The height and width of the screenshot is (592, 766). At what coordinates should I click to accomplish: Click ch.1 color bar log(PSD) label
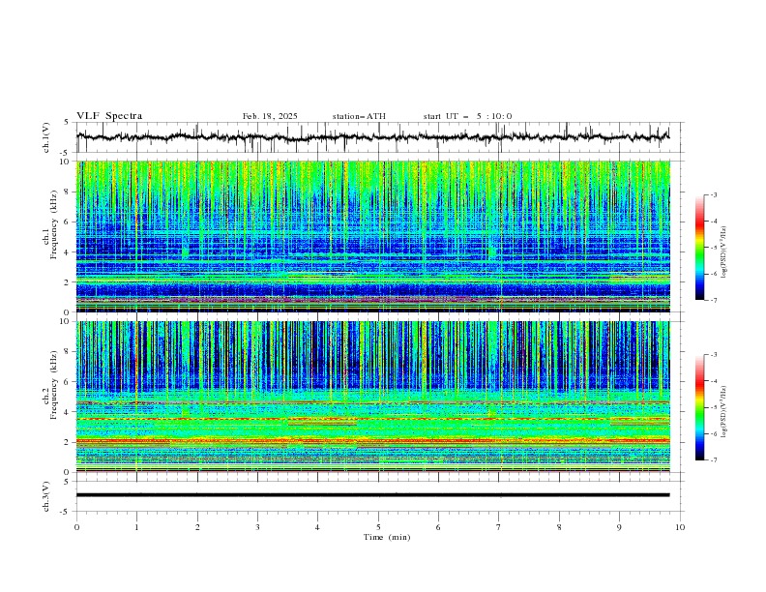coord(724,252)
